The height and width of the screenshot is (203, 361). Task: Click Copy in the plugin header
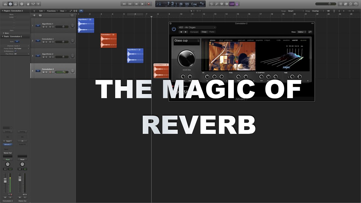[x=204, y=32]
